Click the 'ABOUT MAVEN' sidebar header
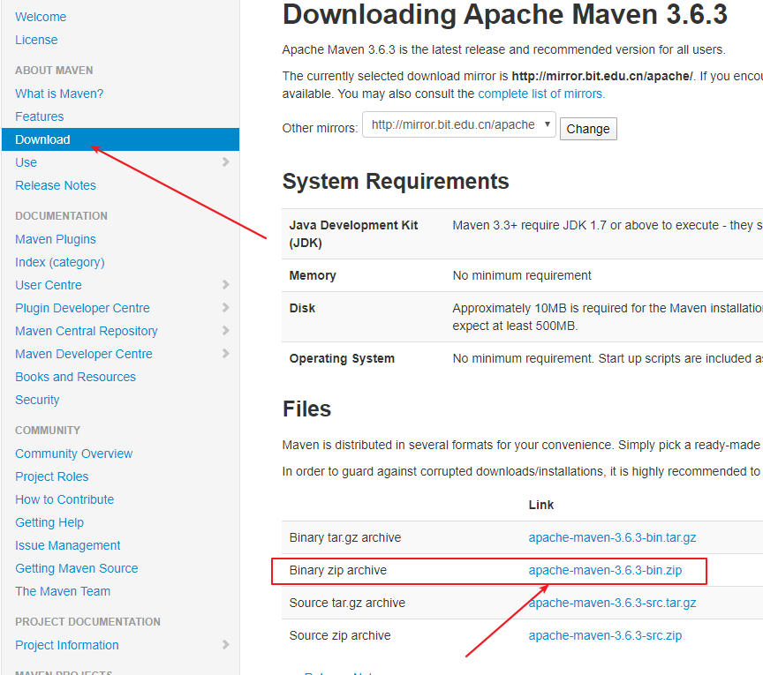763x675 pixels. pos(54,71)
